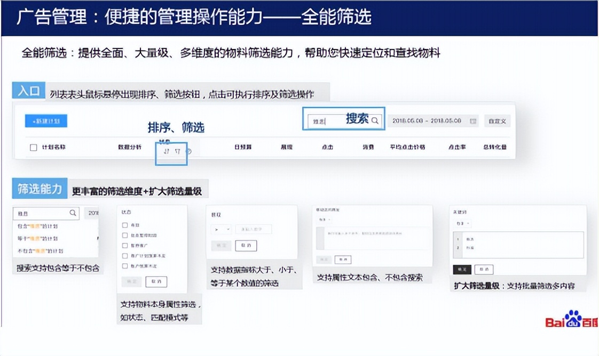Click the funnel filter icon in header
599x356 pixels.
(x=177, y=151)
